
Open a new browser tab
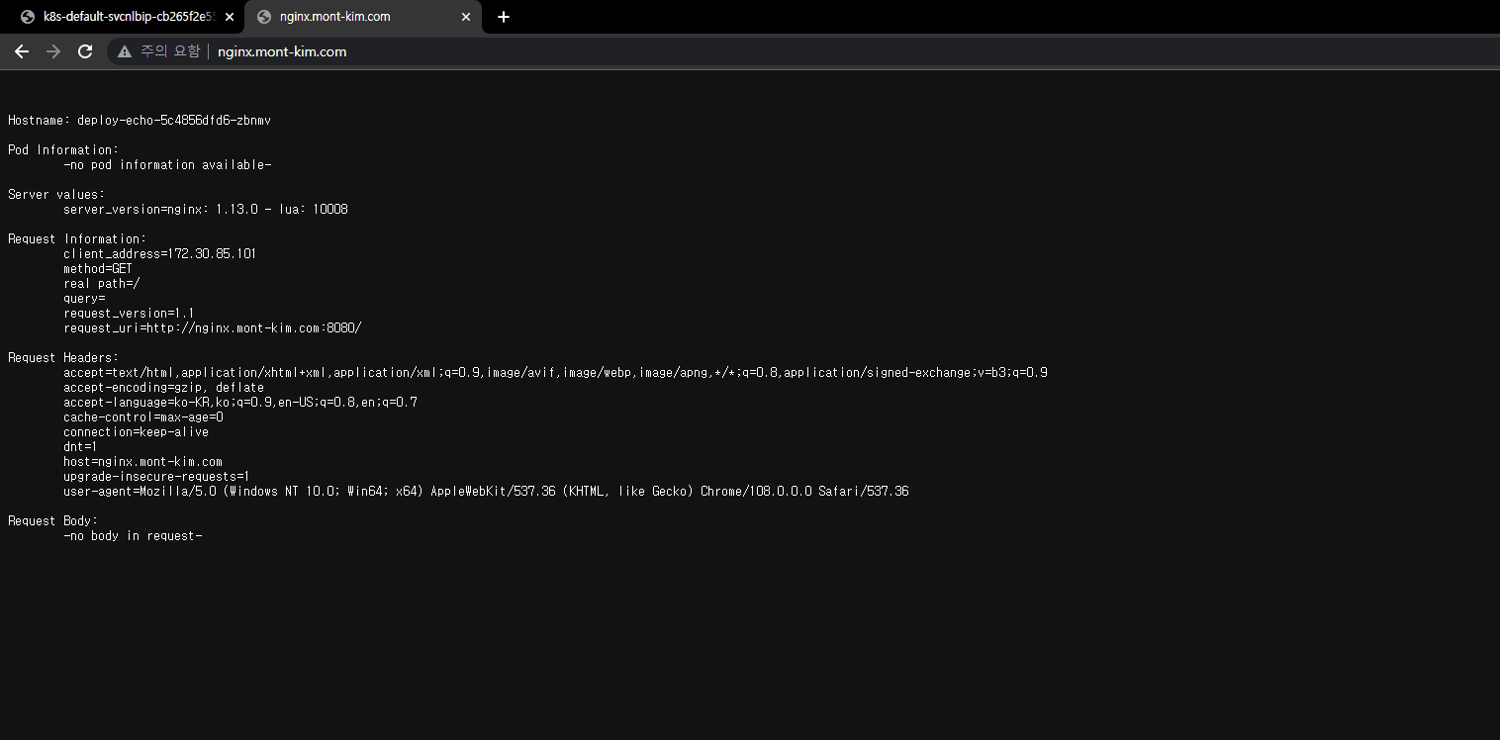504,17
